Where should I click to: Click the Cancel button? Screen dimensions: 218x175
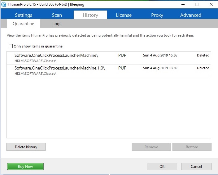(x=196, y=167)
